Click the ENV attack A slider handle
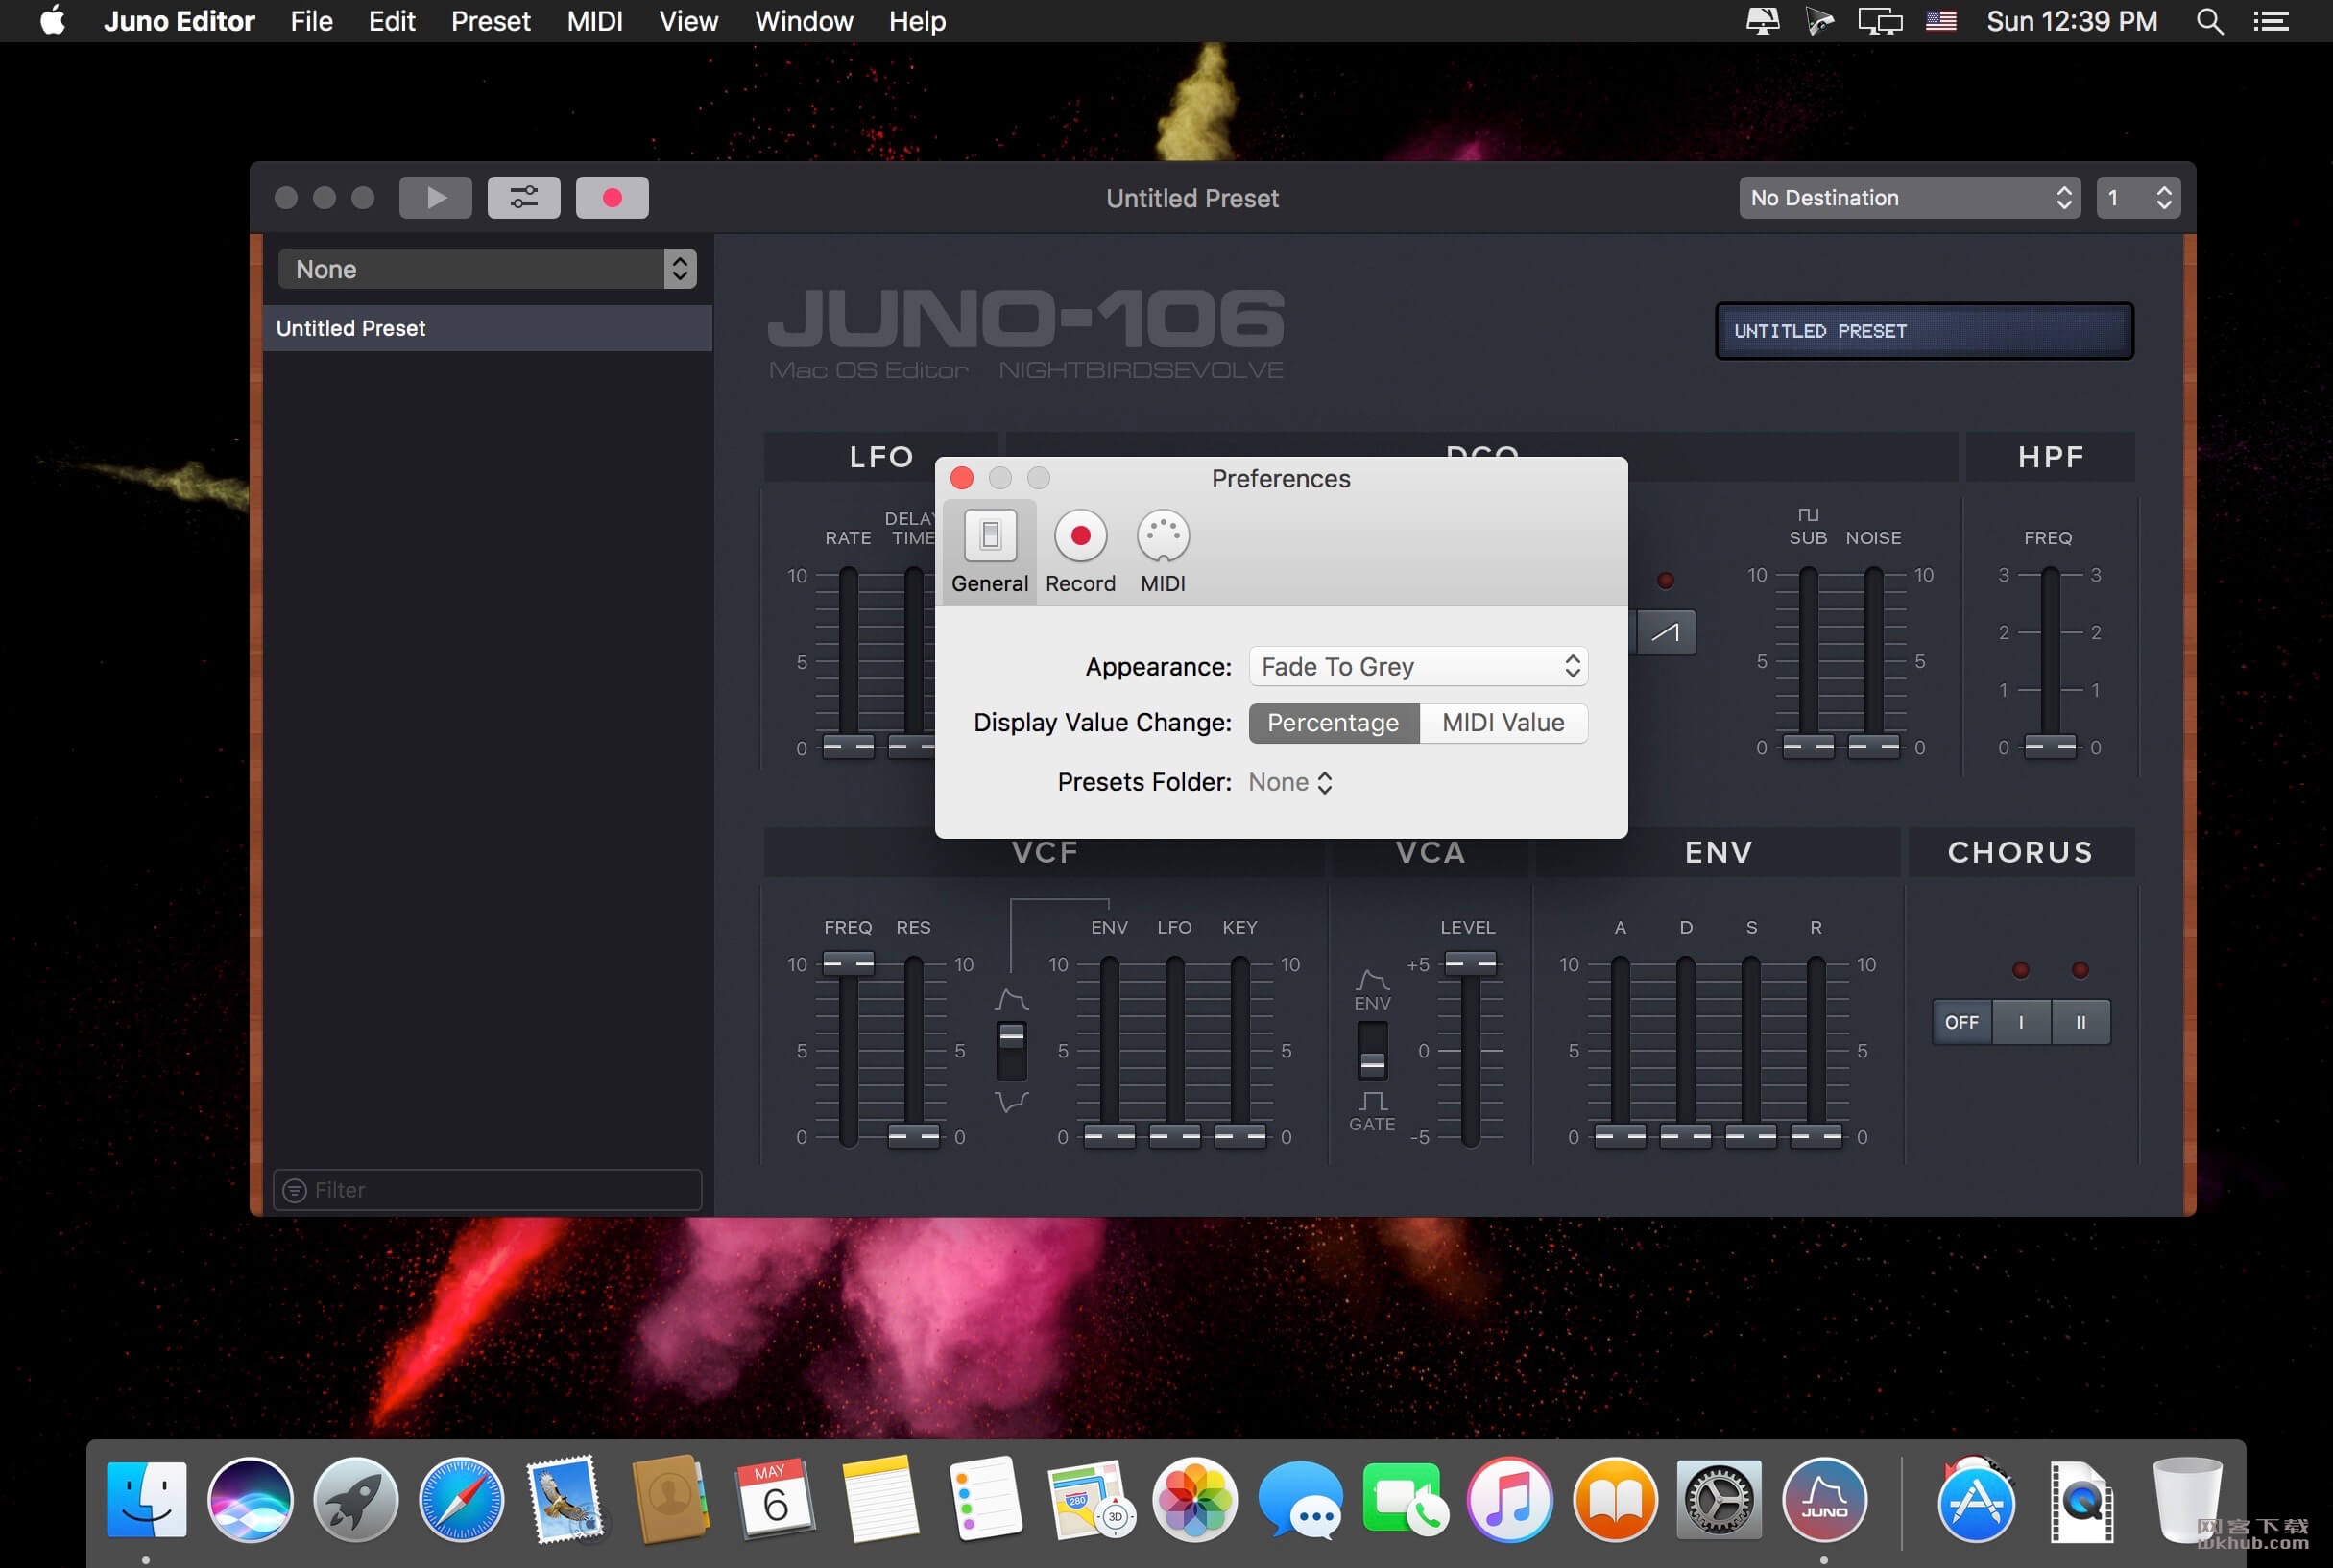This screenshot has width=2333, height=1568. click(1620, 1135)
